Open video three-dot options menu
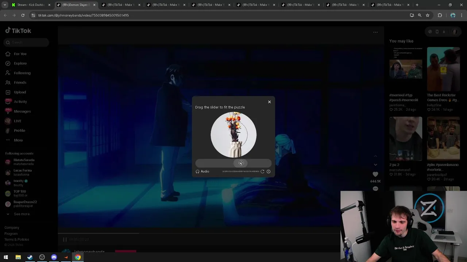 coord(375,32)
